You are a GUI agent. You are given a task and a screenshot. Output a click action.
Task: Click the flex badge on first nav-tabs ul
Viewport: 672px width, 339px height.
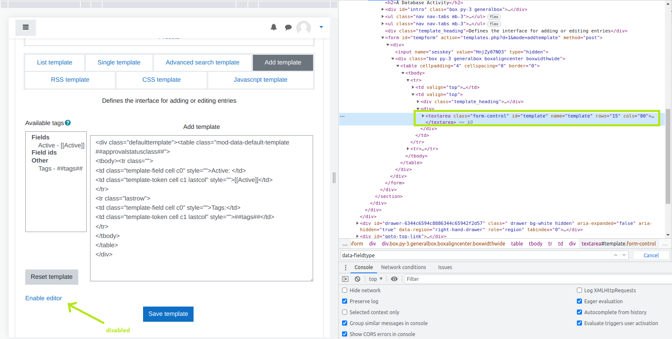pyautogui.click(x=494, y=17)
